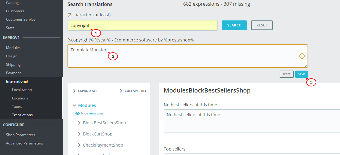Focus the copyright search input field
The height and width of the screenshot is (155, 340).
tap(142, 25)
